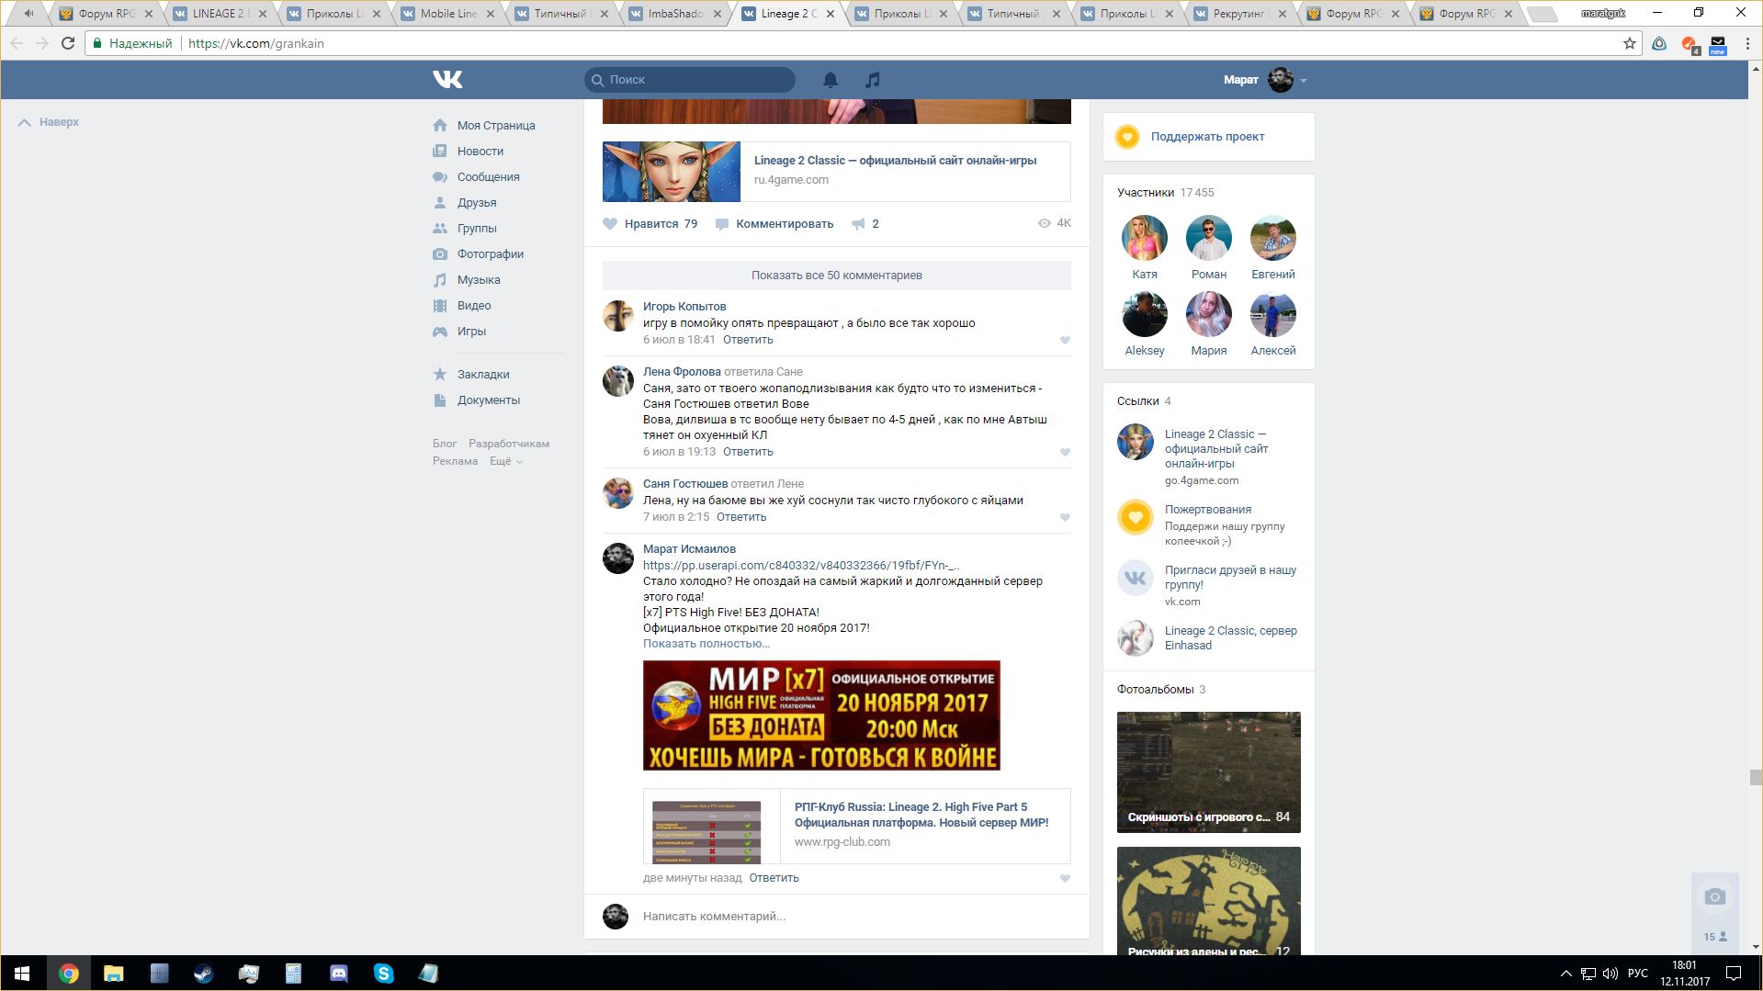Expand all 50 comments

pyautogui.click(x=836, y=276)
